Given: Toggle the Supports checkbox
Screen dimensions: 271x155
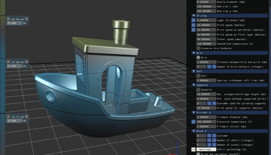Looking at the screenshot, I should tap(198, 90).
